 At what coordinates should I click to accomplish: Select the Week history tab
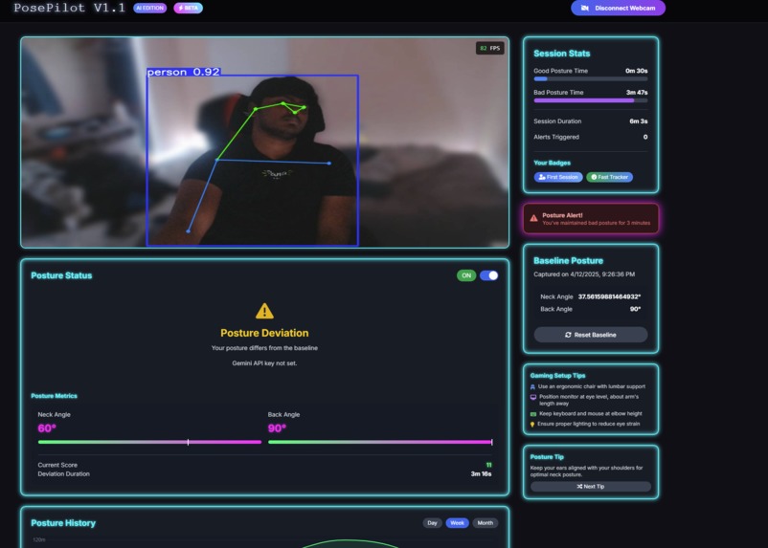click(x=457, y=523)
